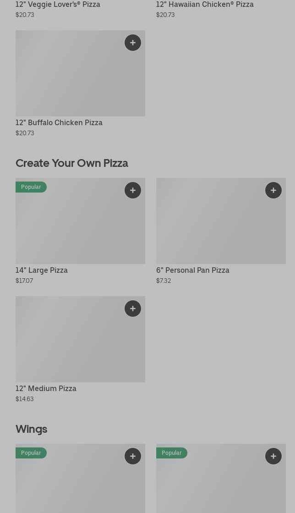Click the 12" Medium Pizza name
The height and width of the screenshot is (513, 295).
click(46, 389)
